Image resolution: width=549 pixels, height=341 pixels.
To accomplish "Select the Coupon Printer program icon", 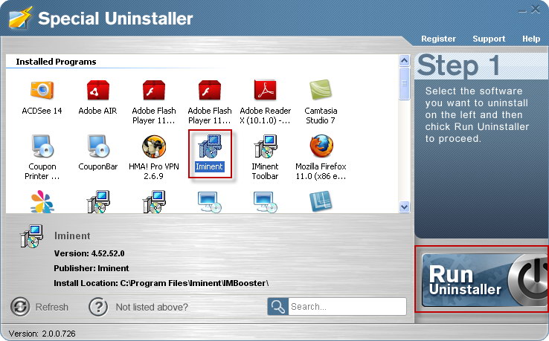I will pyautogui.click(x=42, y=146).
